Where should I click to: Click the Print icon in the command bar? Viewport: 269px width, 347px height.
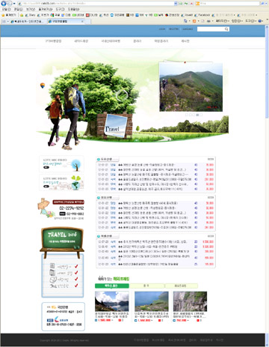click(208, 21)
